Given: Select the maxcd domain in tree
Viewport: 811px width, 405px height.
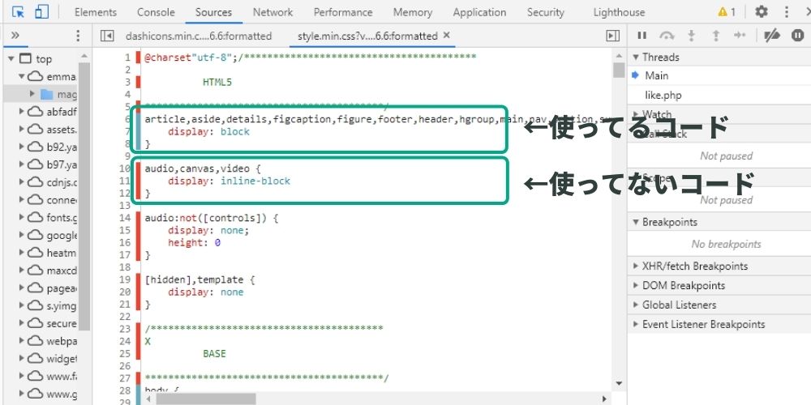Looking at the screenshot, I should coord(62,271).
